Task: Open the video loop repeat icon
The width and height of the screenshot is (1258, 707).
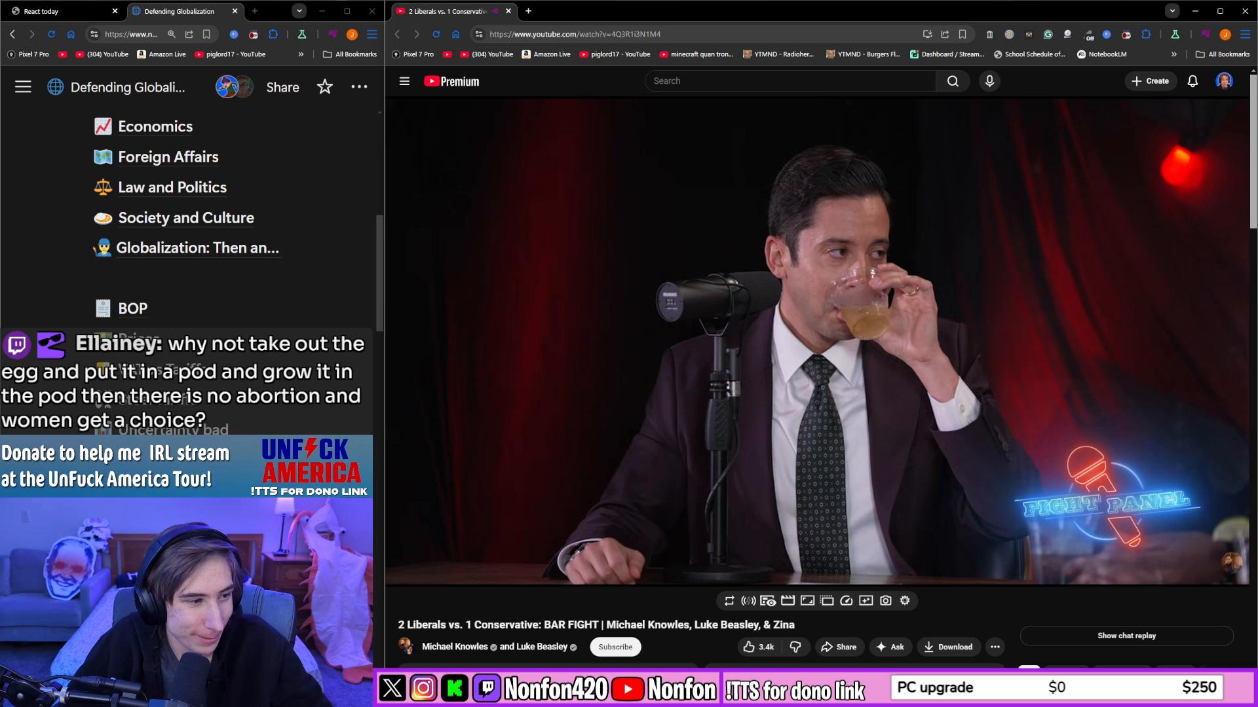Action: pyautogui.click(x=729, y=600)
